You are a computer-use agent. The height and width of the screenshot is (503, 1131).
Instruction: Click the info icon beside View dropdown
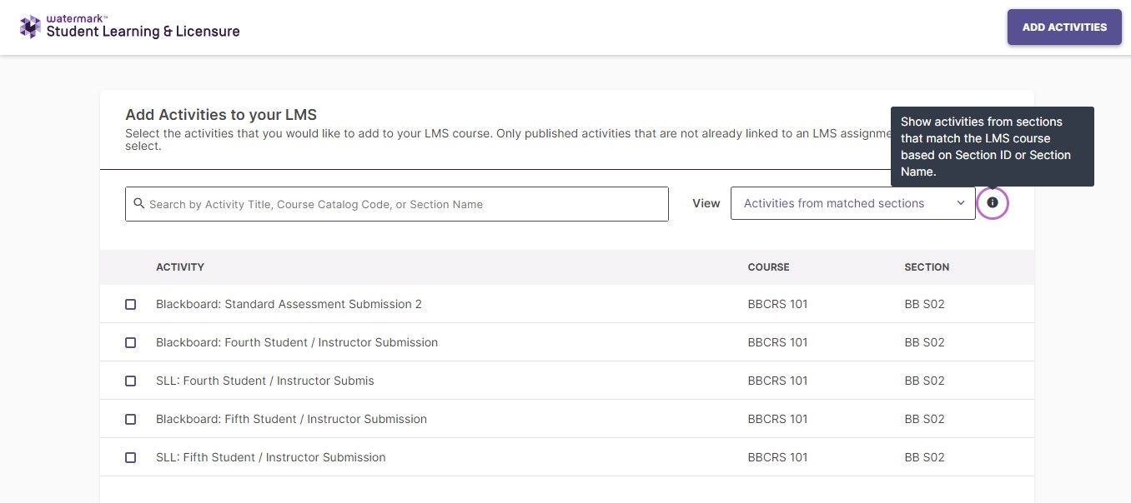coord(993,202)
